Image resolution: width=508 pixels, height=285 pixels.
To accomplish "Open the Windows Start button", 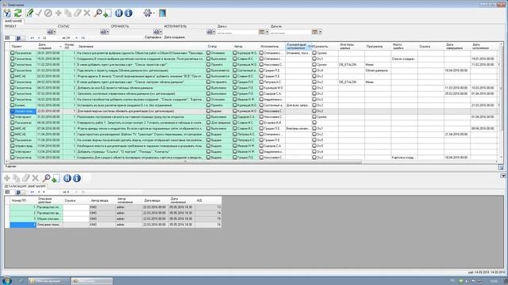I will pos(6,280).
